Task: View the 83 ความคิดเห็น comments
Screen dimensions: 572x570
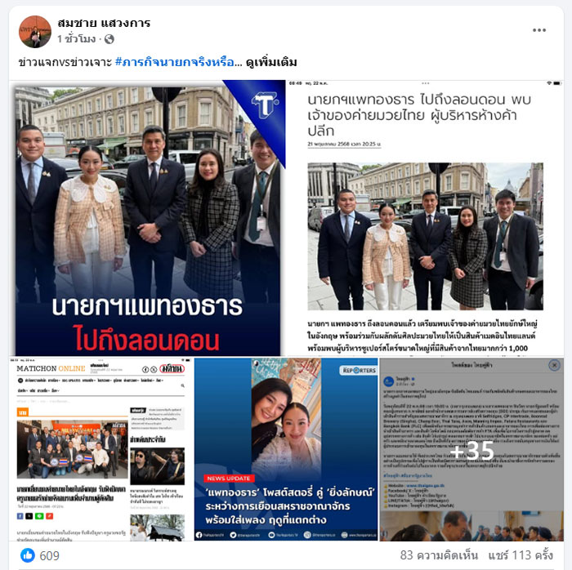Action: click(439, 555)
